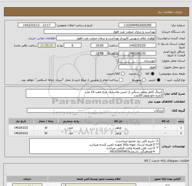Click the price validity date 1402/03/30
Screen dimensions: 192x186
[137, 53]
